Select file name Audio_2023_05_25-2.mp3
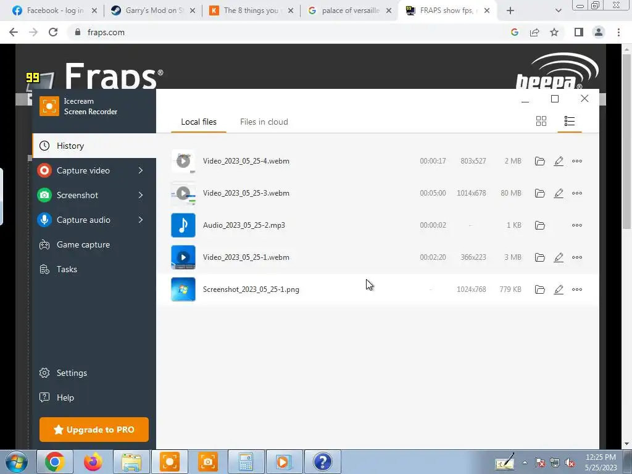Screen dimensions: 632x474 244,225
